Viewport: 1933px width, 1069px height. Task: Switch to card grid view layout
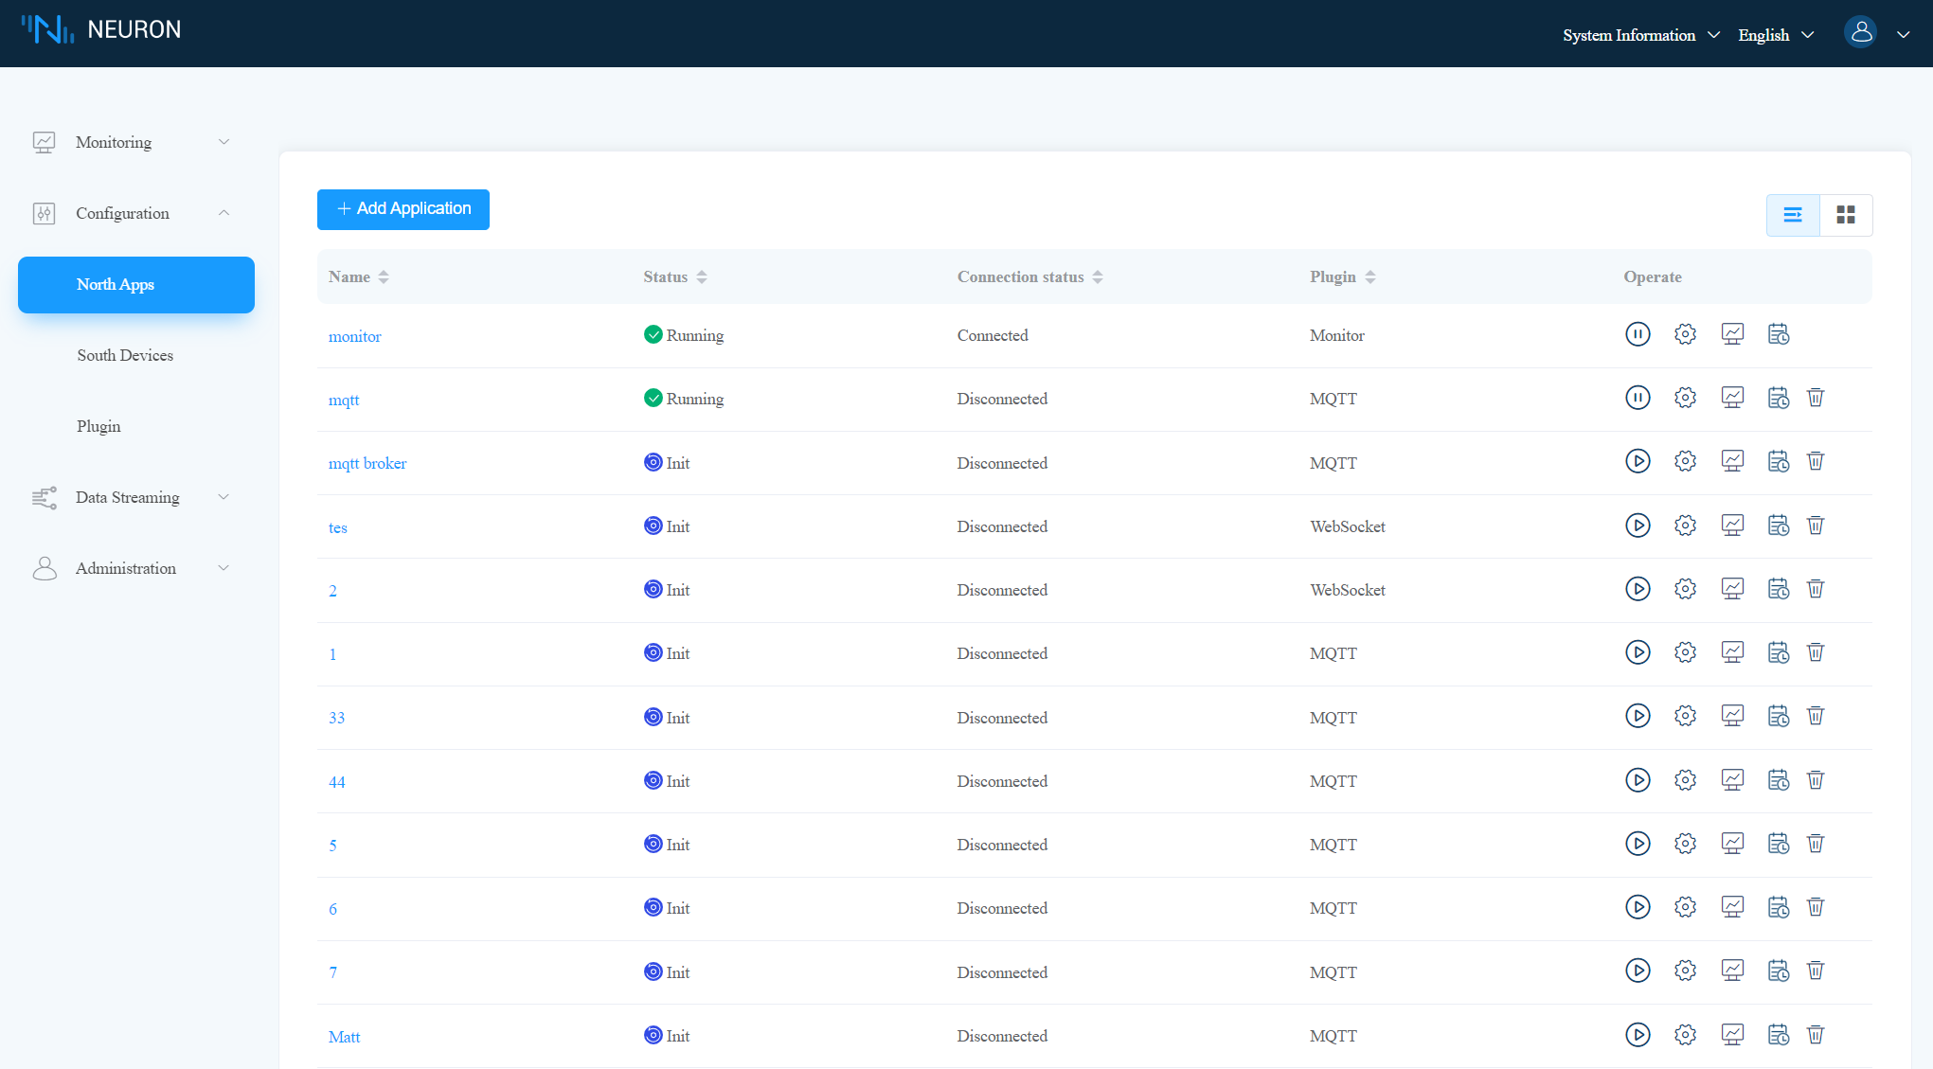coord(1846,213)
